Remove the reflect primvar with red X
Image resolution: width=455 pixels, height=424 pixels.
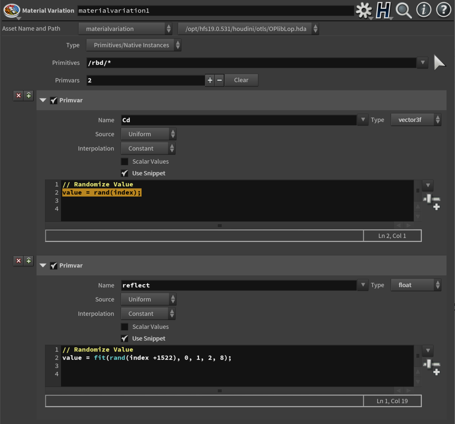18,261
